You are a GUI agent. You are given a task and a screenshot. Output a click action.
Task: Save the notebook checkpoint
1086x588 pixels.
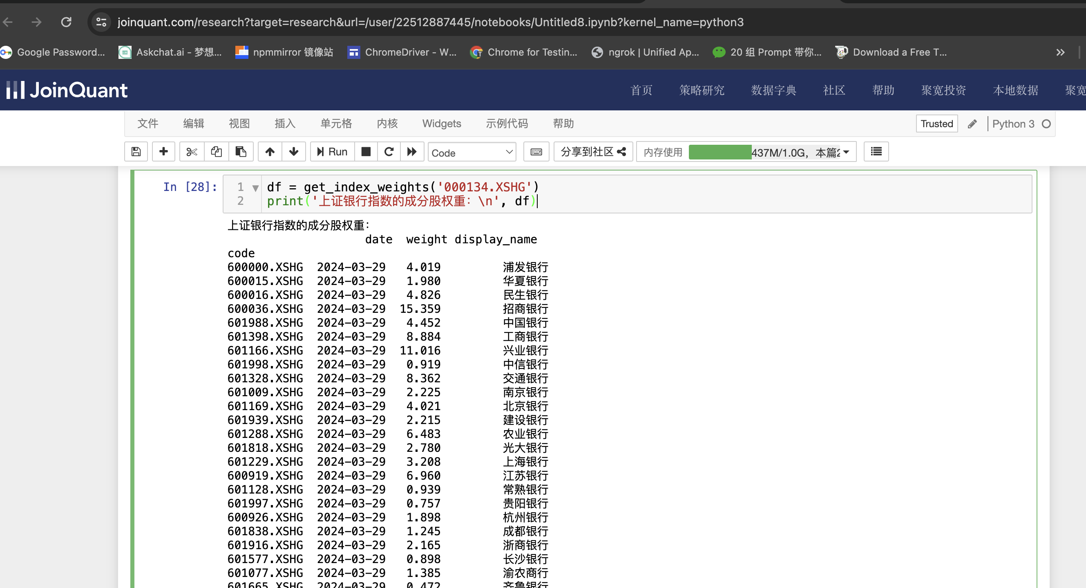tap(136, 151)
